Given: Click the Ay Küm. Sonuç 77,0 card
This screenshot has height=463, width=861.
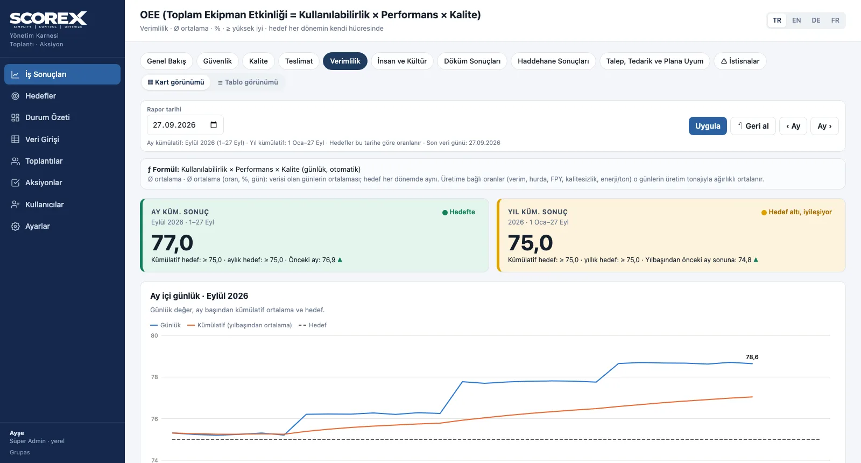Looking at the screenshot, I should (x=315, y=235).
